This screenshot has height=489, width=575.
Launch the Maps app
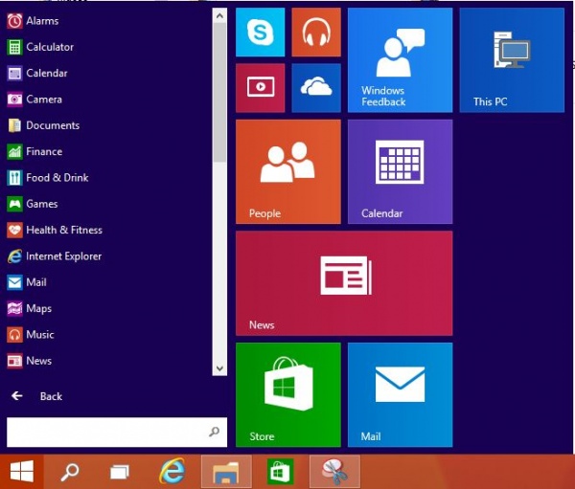[30, 308]
